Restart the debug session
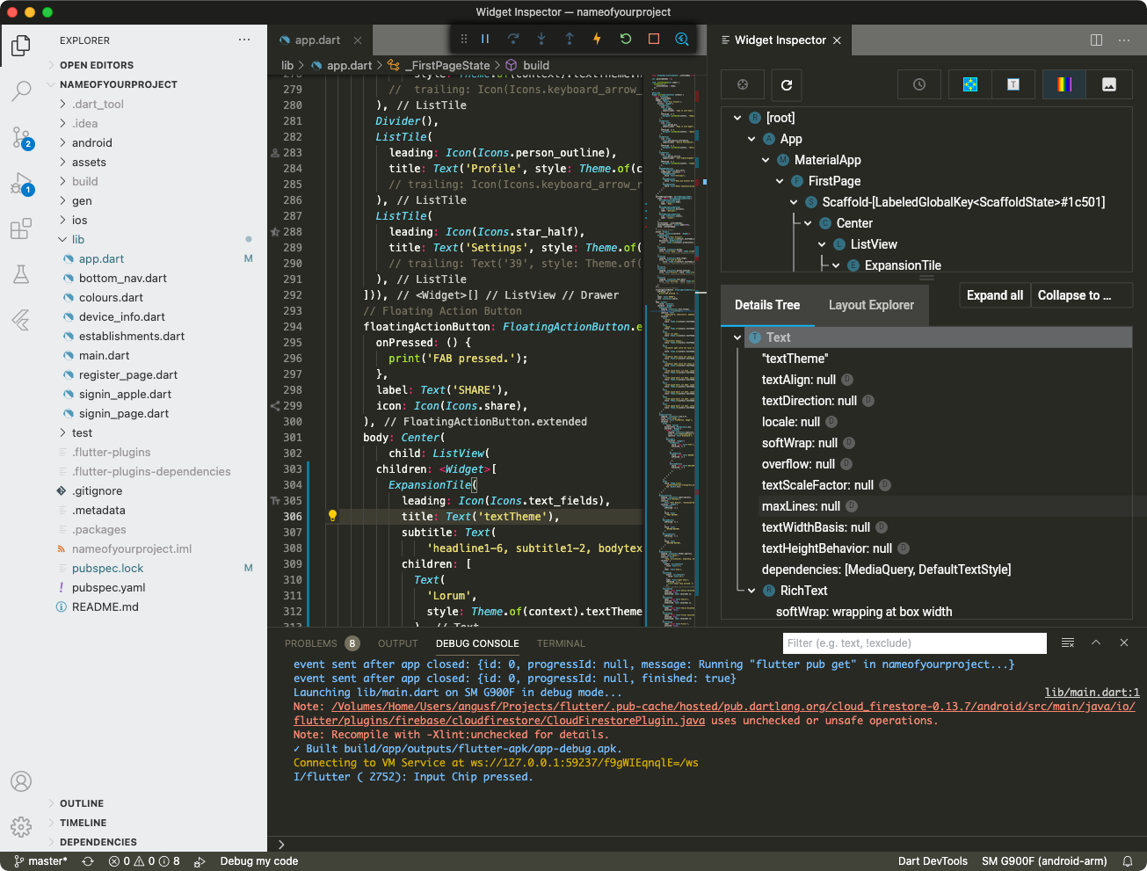Screen dimensions: 1147x871 tap(626, 39)
